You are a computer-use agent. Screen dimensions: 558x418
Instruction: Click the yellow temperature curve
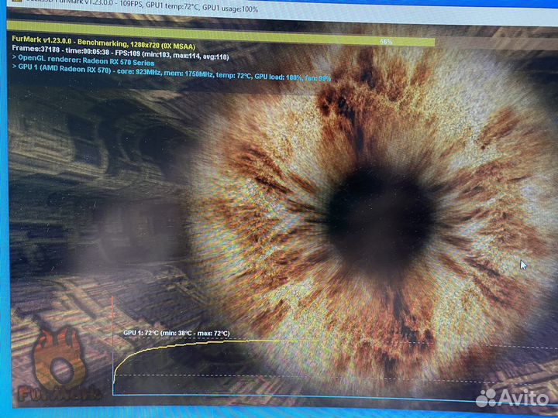coord(194,343)
